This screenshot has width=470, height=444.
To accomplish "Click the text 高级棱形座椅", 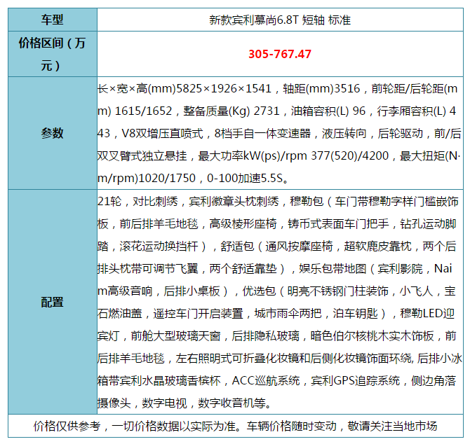I will coord(243,224).
